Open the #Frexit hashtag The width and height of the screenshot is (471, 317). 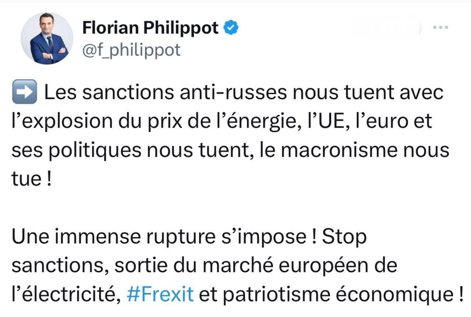(x=160, y=294)
